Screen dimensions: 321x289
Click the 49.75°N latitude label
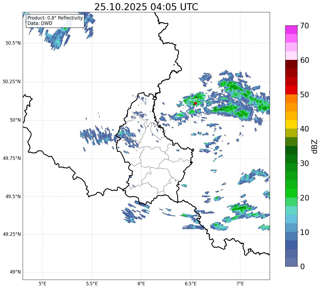click(x=11, y=158)
